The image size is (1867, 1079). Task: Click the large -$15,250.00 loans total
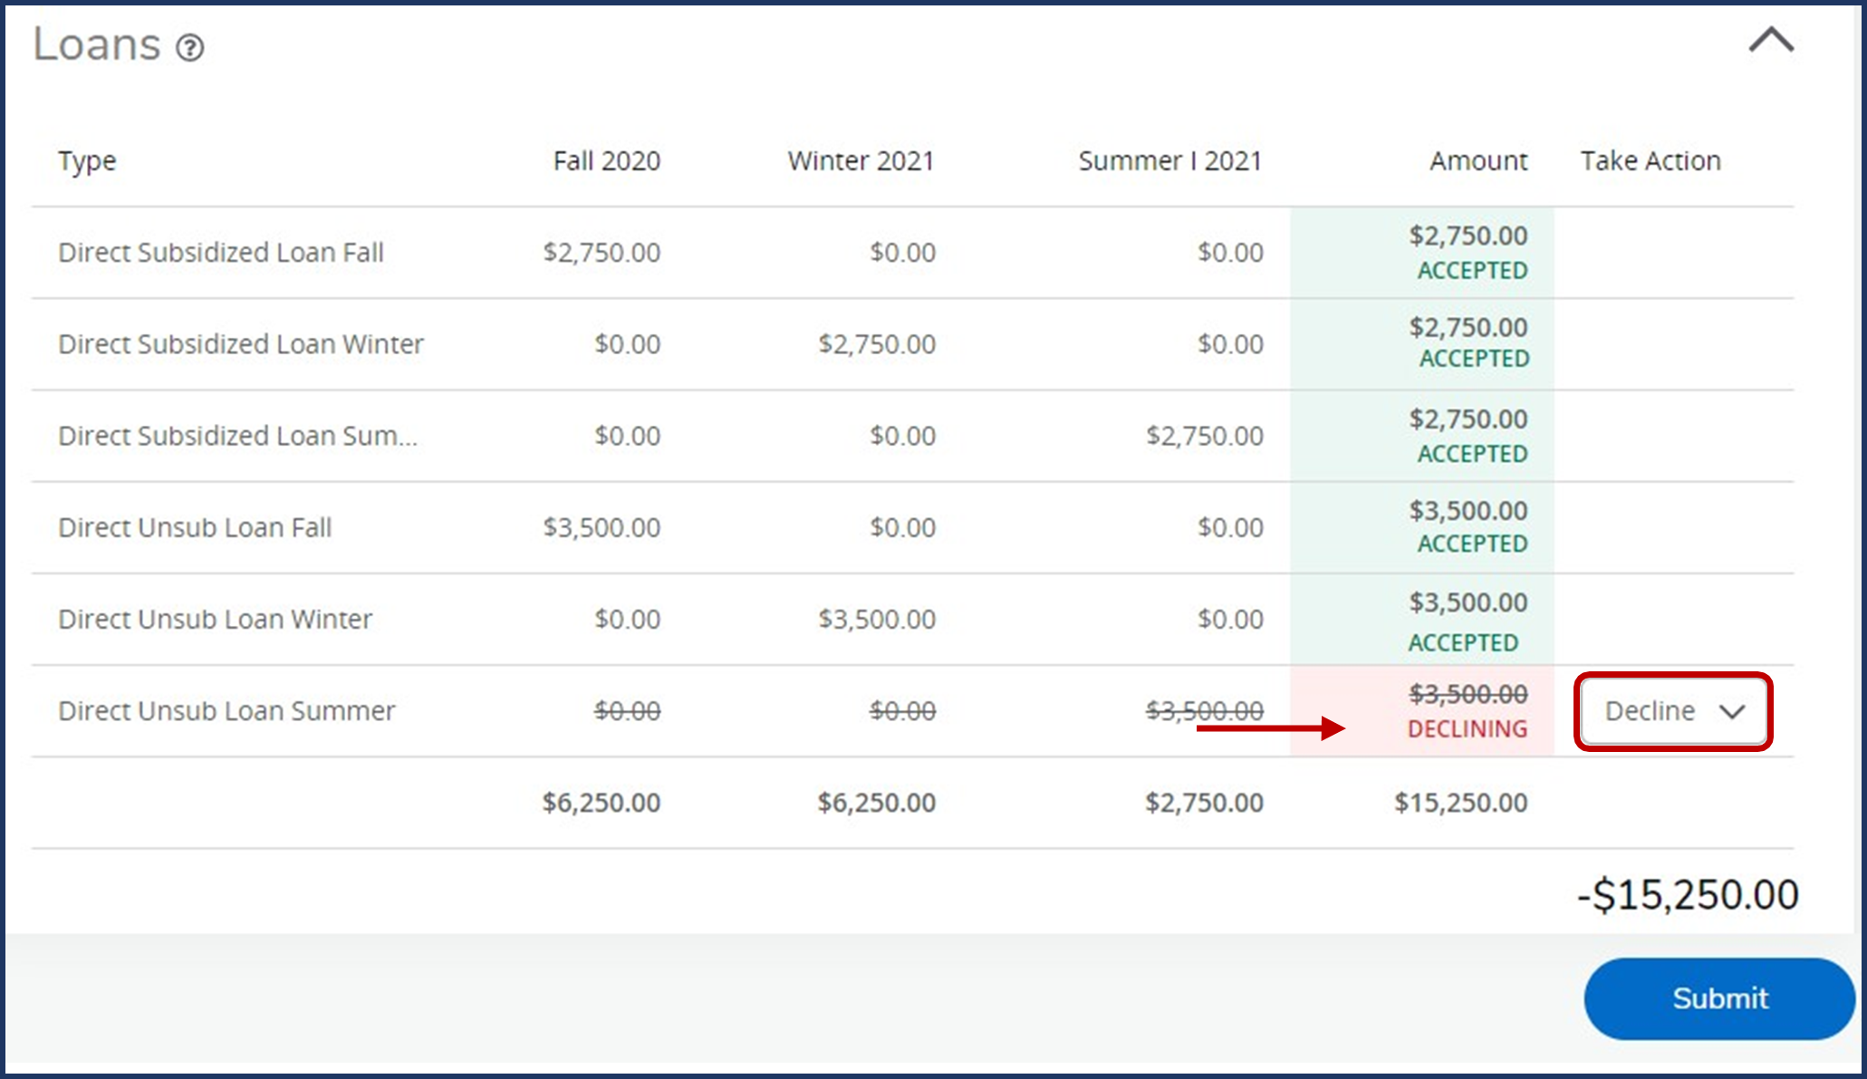coord(1688,895)
